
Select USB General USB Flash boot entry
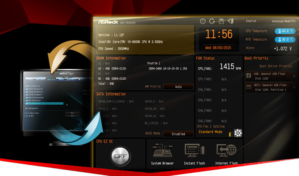(x=270, y=76)
